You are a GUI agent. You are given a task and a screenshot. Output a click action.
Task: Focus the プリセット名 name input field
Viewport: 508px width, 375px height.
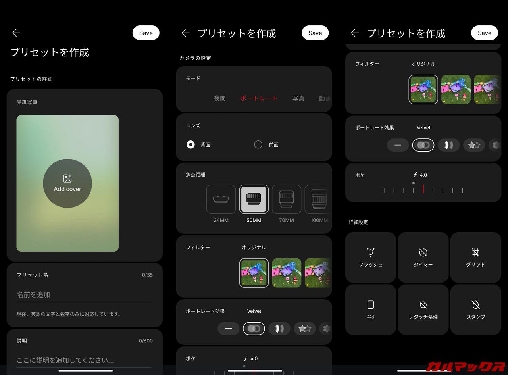point(84,295)
